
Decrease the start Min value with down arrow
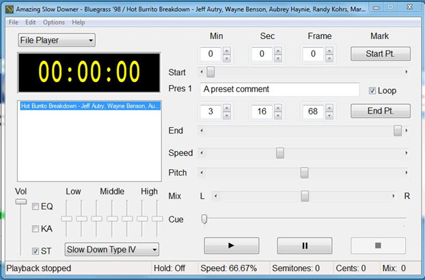click(227, 58)
